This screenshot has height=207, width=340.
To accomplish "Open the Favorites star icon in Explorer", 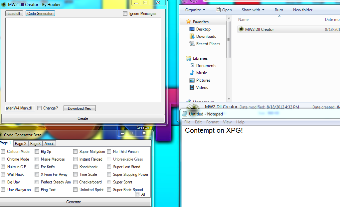I will pyautogui.click(x=188, y=22).
